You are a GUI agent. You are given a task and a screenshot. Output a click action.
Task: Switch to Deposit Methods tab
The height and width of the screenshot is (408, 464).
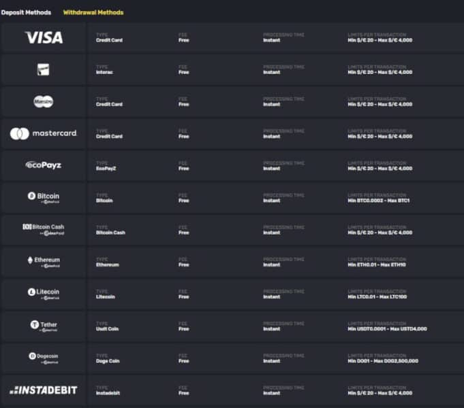(26, 12)
